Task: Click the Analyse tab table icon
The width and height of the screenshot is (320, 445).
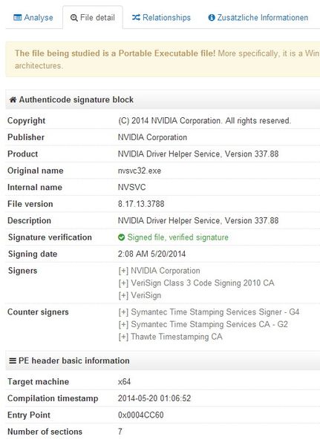Action: 17,18
